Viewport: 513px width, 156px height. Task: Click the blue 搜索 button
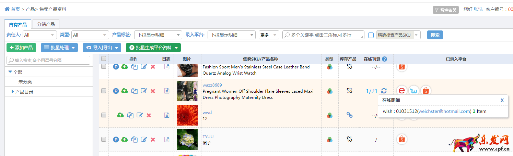pyautogui.click(x=435, y=35)
